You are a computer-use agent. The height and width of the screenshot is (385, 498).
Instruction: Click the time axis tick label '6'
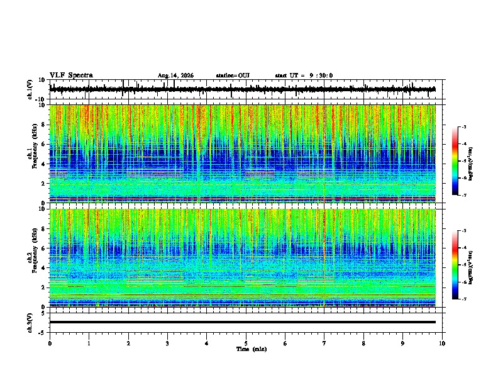click(285, 343)
